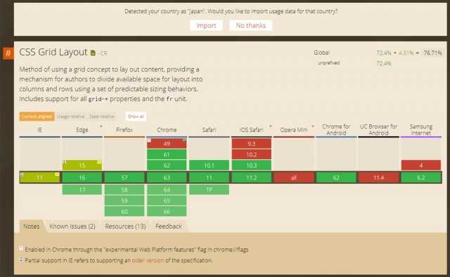Select the Edge 17 cell
Image resolution: width=450 pixels, height=277 pixels.
82,190
